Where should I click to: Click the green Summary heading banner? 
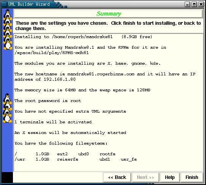click(109, 14)
